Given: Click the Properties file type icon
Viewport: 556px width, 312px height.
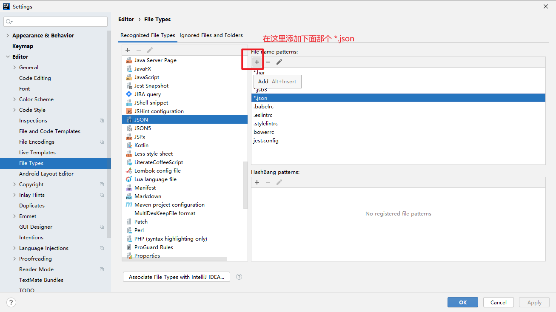Looking at the screenshot, I should click(x=129, y=256).
